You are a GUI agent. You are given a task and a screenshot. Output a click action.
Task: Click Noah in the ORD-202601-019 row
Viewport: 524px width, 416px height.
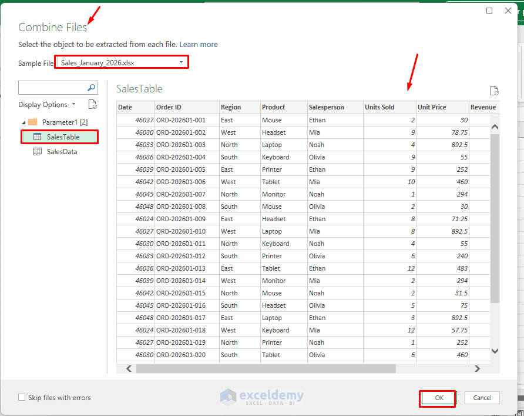coord(335,342)
